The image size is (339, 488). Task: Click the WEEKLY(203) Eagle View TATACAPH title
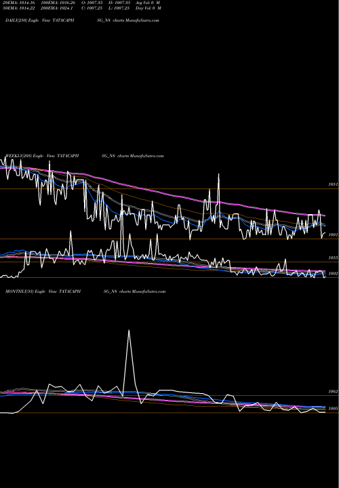pyautogui.click(x=42, y=156)
